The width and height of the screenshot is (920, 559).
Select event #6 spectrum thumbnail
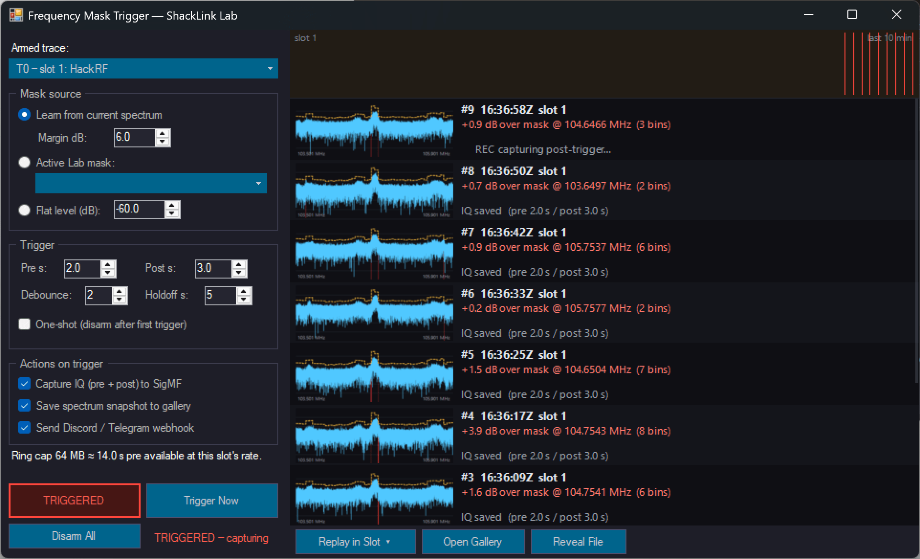[x=374, y=314]
